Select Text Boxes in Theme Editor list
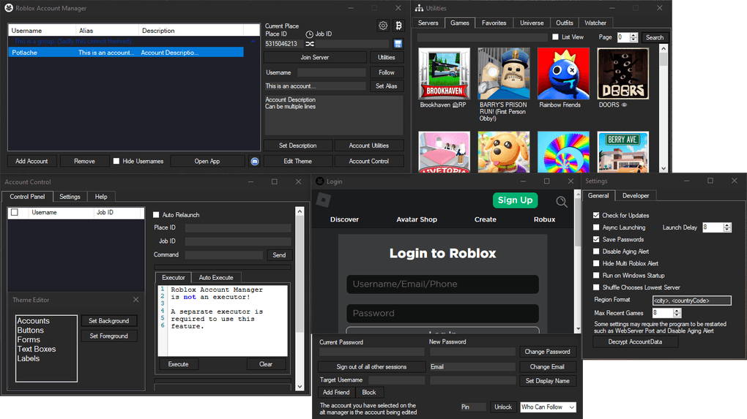This screenshot has width=747, height=419. point(37,349)
